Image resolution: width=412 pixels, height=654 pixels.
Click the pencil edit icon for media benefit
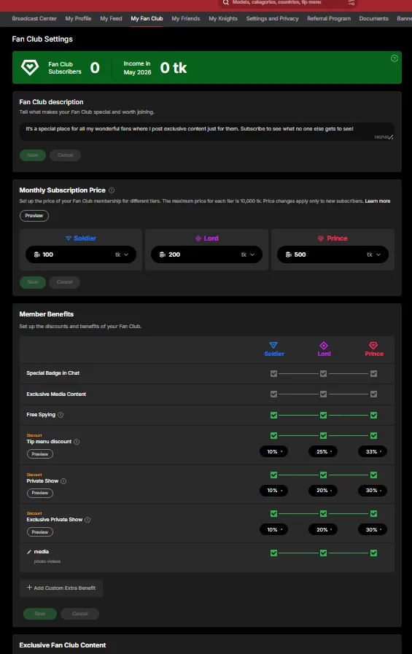pos(29,552)
